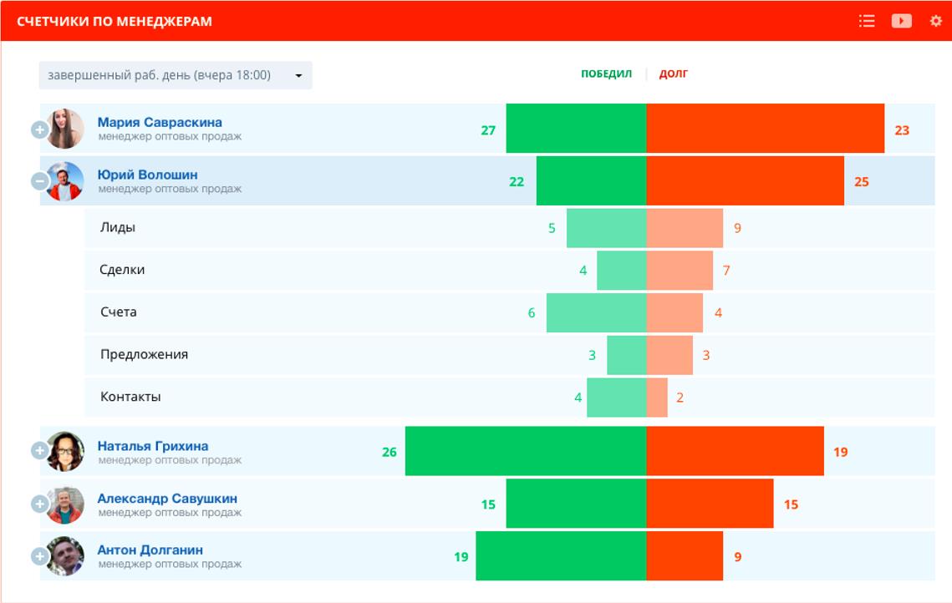
Task: Expand Мария Савраскина's row with plus icon
Action: click(x=39, y=129)
